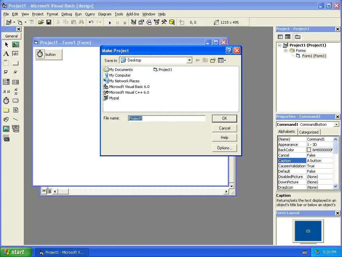Click Create New Folder icon in dialog

coord(213,60)
